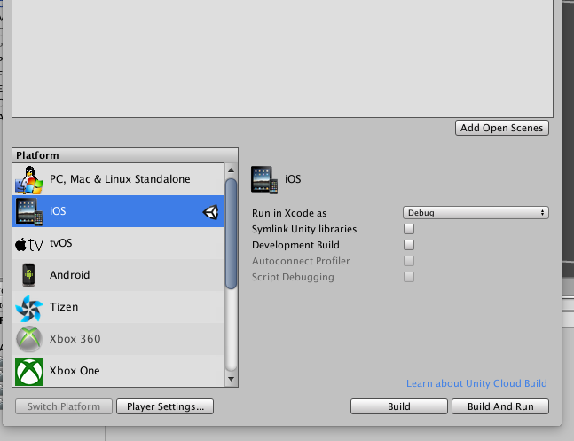Click the platform list scroll up arrow
The image size is (574, 441).
point(231,170)
